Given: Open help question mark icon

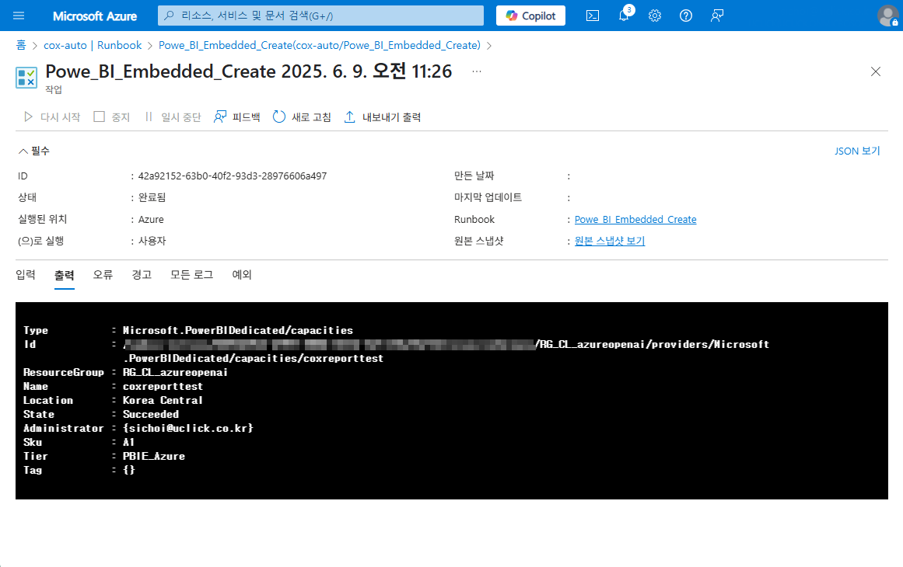Looking at the screenshot, I should click(686, 16).
